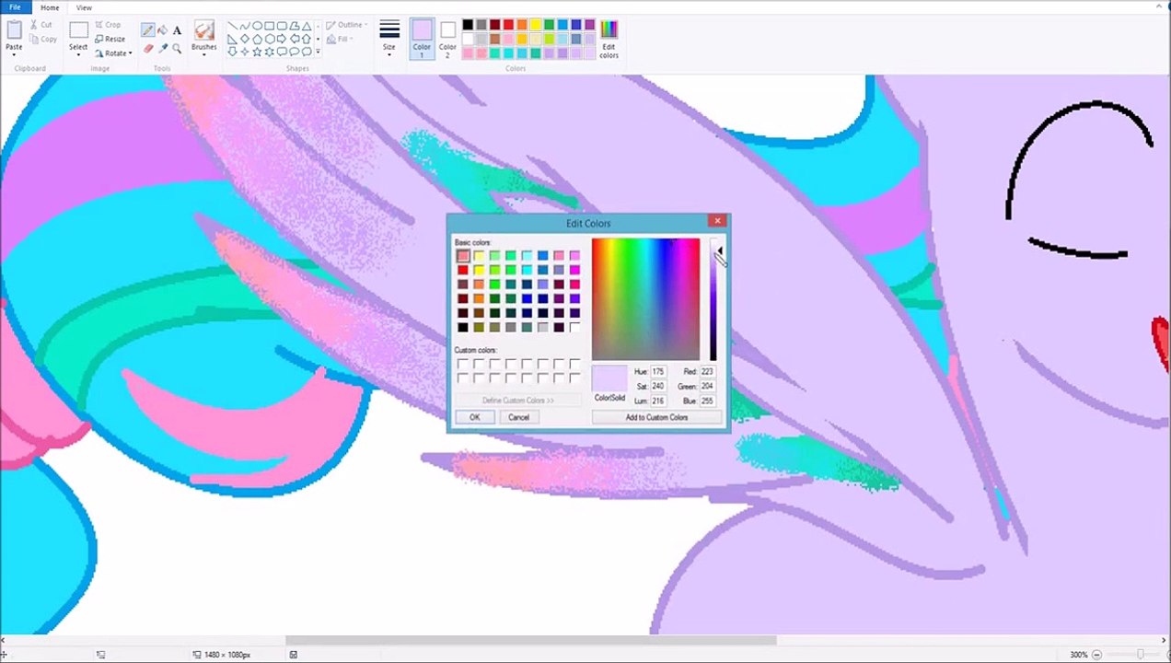
Task: Click the rainbow color spectrum field
Action: point(645,299)
